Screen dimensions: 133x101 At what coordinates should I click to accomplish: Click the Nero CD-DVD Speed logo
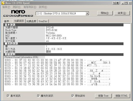[18, 13]
